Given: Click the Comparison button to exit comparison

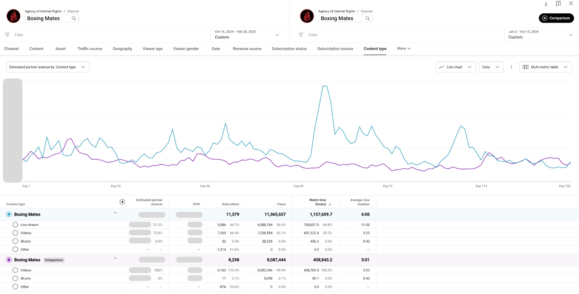Looking at the screenshot, I should pyautogui.click(x=556, y=18).
